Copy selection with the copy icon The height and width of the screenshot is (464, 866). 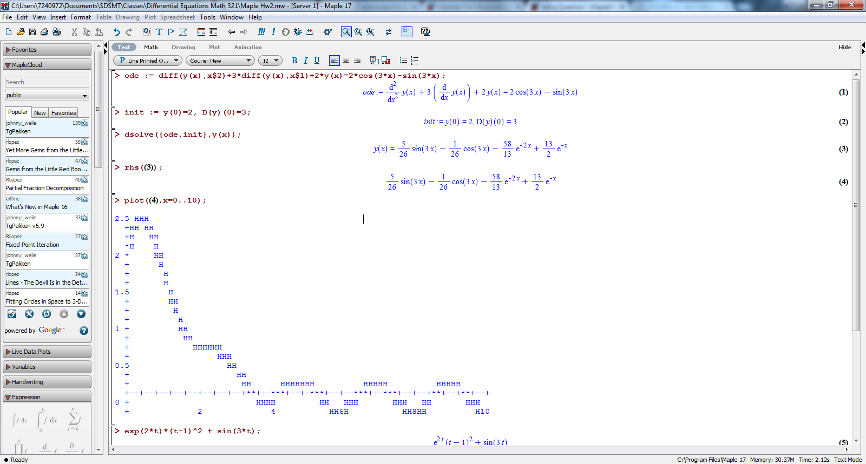[86, 32]
